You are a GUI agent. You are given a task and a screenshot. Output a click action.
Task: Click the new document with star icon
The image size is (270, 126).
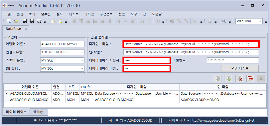point(53,21)
